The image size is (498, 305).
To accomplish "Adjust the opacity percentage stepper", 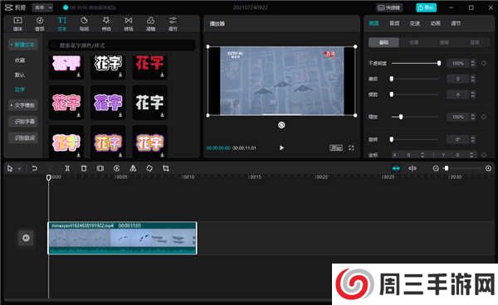I will pos(473,63).
